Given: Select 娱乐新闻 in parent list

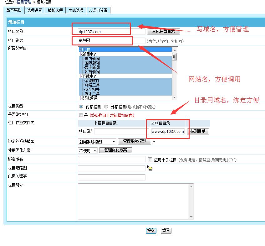Looking at the screenshot, I should pos(125,67).
